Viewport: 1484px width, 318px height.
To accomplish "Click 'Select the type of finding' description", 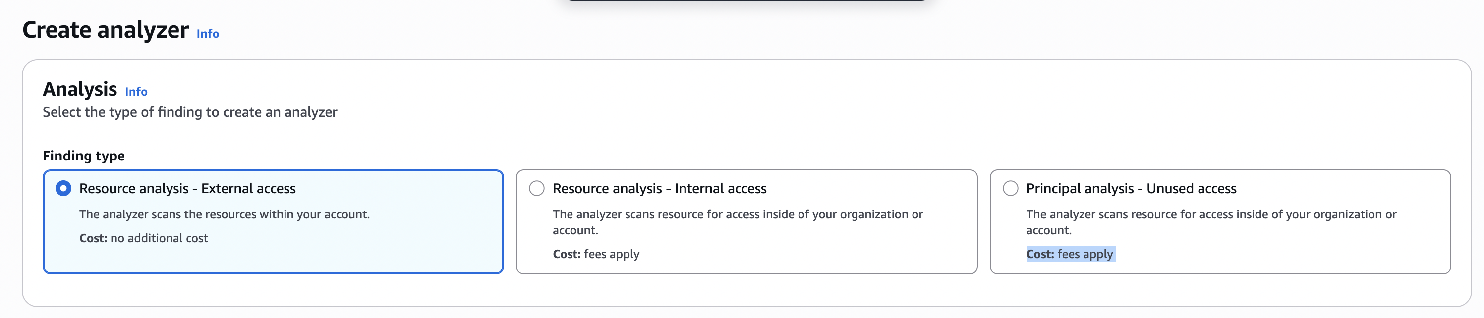I will (x=189, y=112).
